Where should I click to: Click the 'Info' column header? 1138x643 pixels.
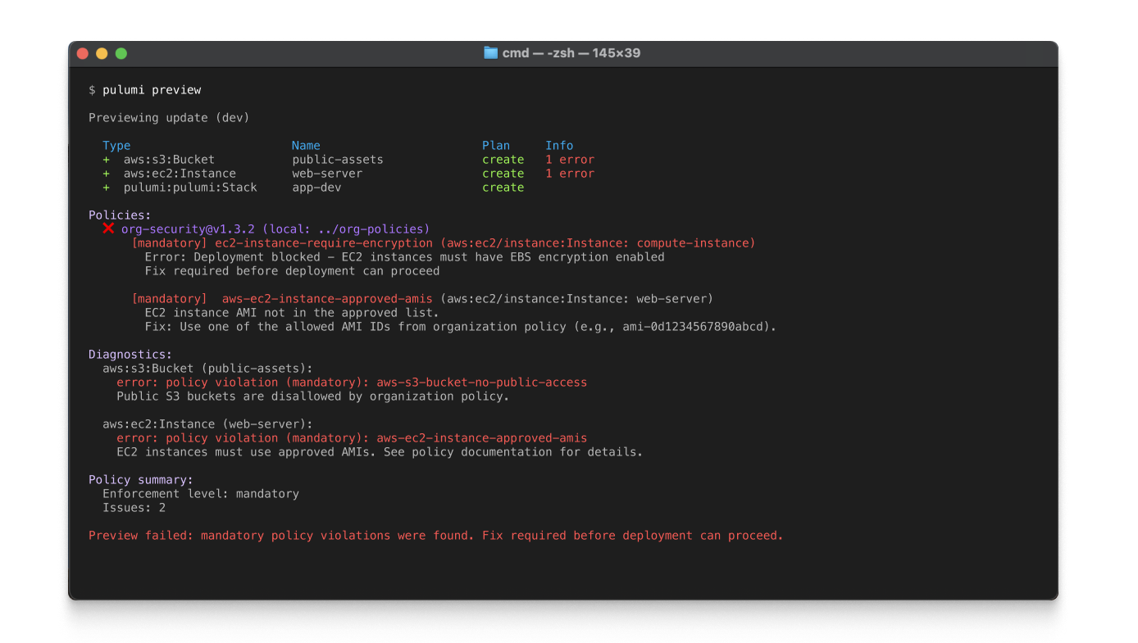pyautogui.click(x=559, y=146)
